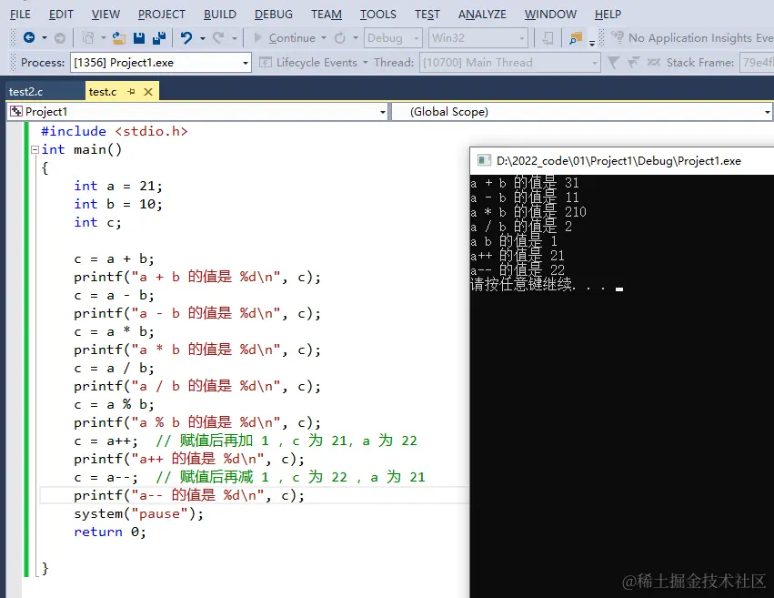Click the Restart/refresh icon next to Continue
Viewport: 774px width, 598px height.
coord(340,37)
